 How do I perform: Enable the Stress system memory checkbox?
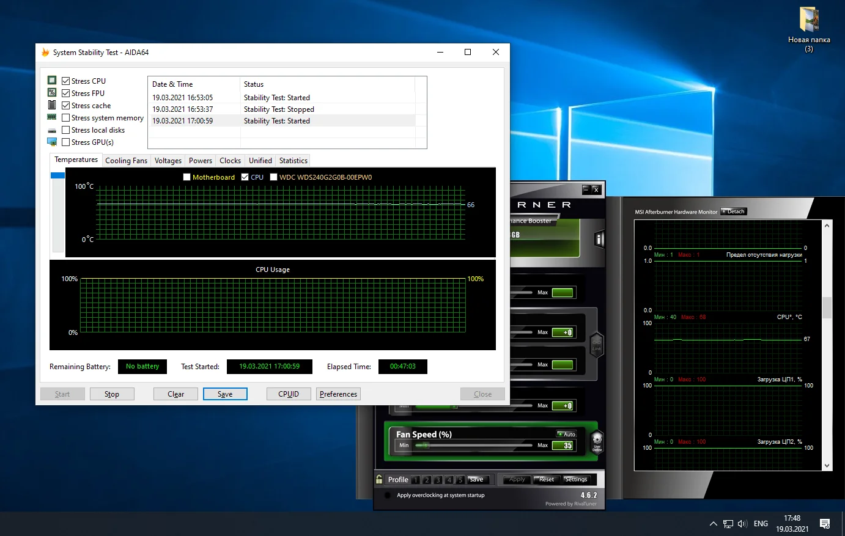coord(66,117)
